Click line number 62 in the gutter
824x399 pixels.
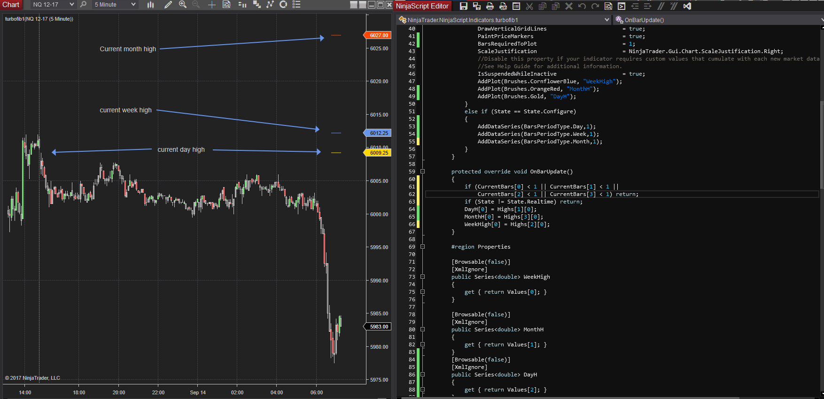(412, 194)
